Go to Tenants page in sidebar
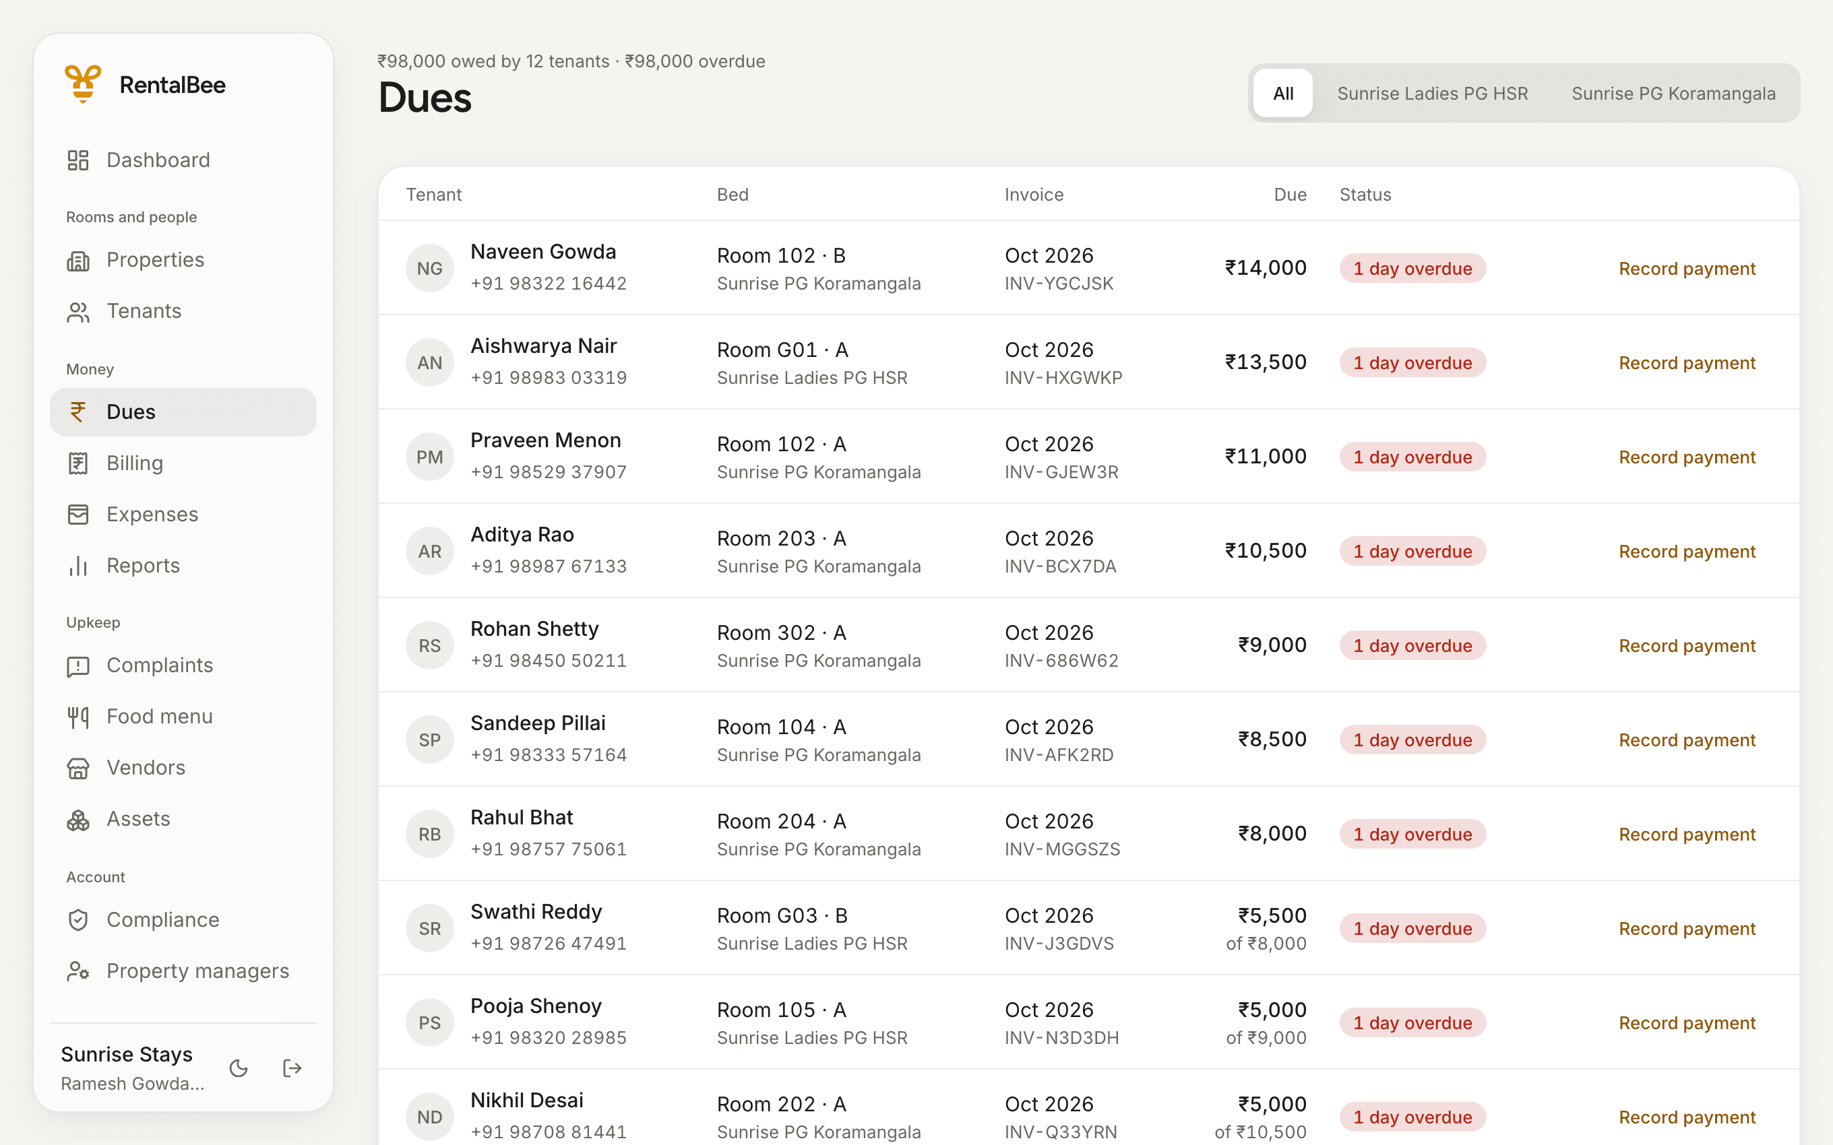This screenshot has height=1145, width=1833. click(183, 311)
